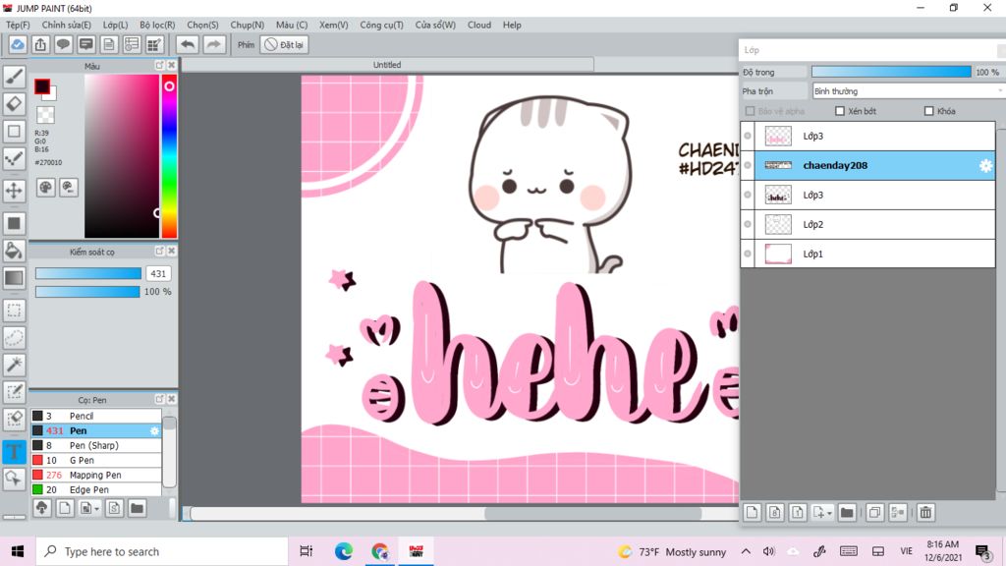This screenshot has height=566, width=1006.
Task: Show hidden system tray icons
Action: 746,551
